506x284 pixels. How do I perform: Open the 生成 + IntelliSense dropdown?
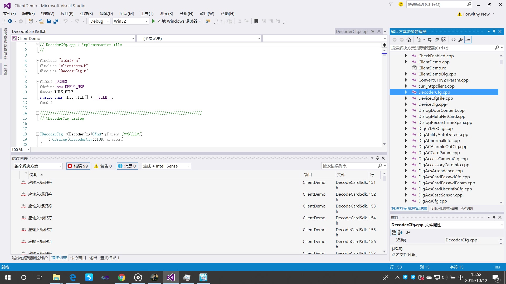tap(166, 166)
